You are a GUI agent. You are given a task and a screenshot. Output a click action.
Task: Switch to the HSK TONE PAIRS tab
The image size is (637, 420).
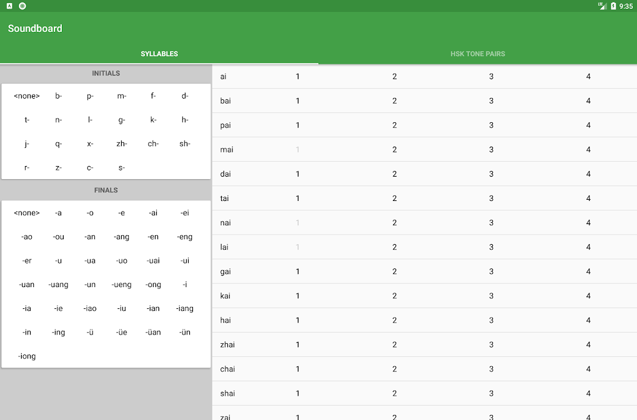478,54
